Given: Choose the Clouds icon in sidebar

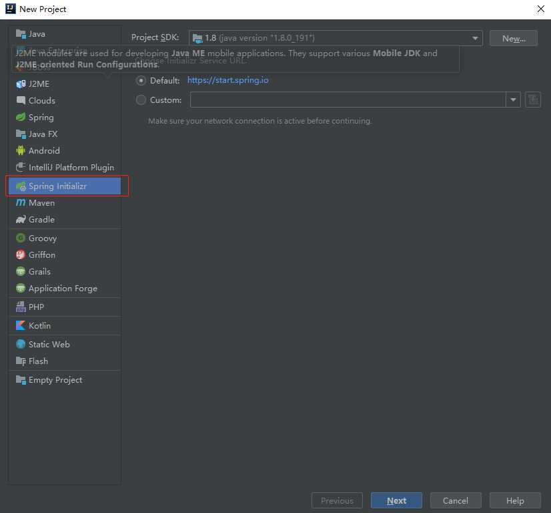Looking at the screenshot, I should tap(21, 101).
